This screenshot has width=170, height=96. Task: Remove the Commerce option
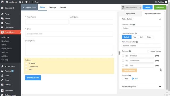(x=158, y=61)
